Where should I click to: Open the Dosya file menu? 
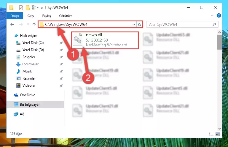(15, 16)
